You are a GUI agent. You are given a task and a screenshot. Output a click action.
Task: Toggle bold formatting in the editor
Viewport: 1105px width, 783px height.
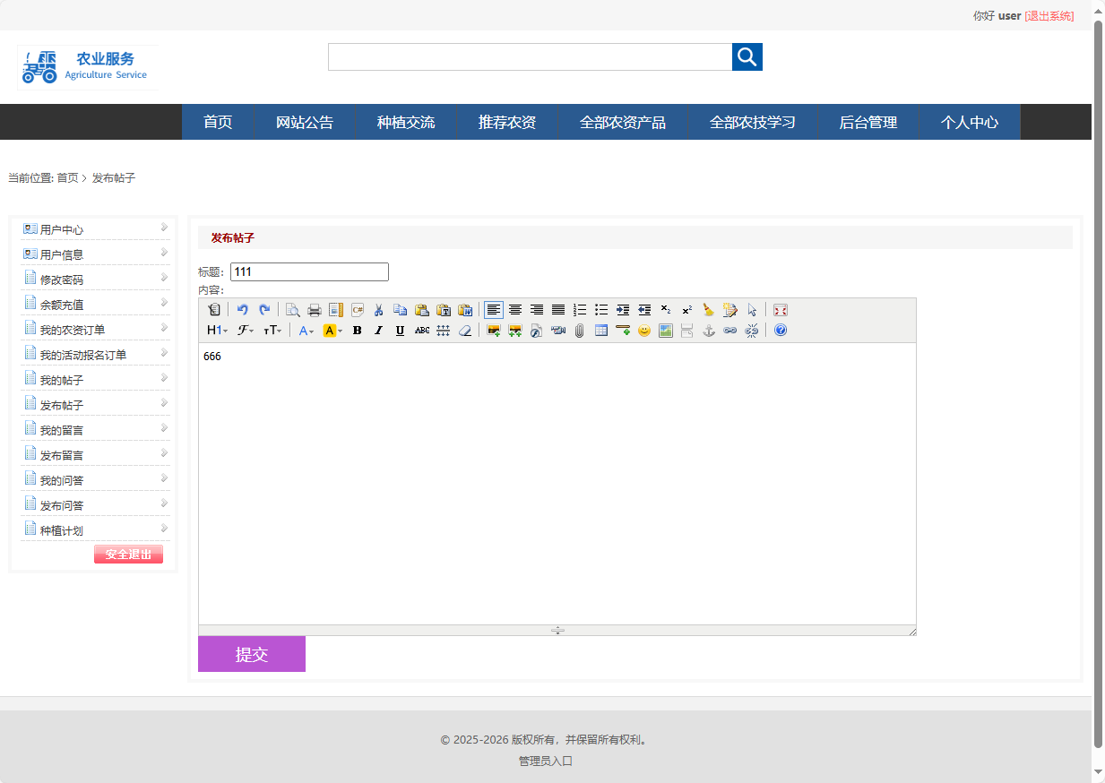tap(357, 331)
